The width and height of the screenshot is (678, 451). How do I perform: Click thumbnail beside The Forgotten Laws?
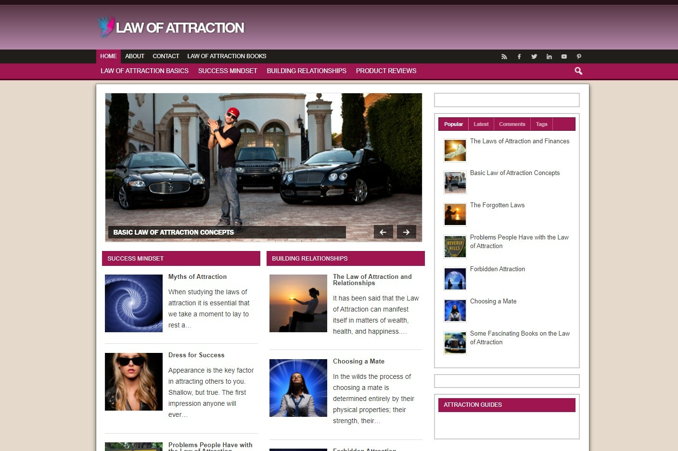(455, 214)
